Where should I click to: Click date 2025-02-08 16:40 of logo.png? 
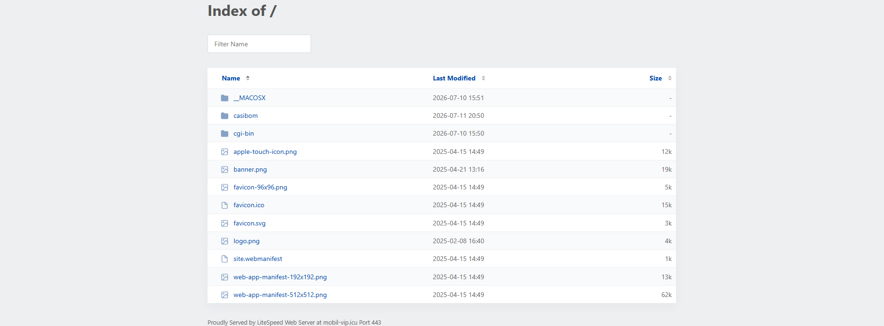click(x=458, y=241)
